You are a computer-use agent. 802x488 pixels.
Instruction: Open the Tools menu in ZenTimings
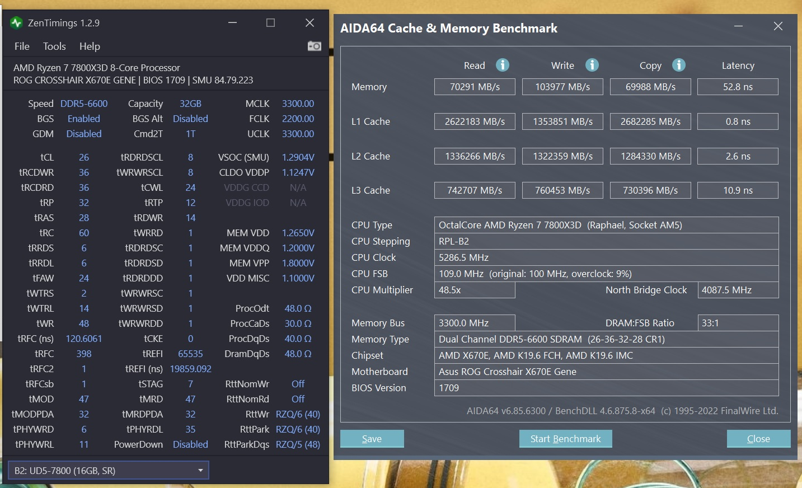pos(54,46)
